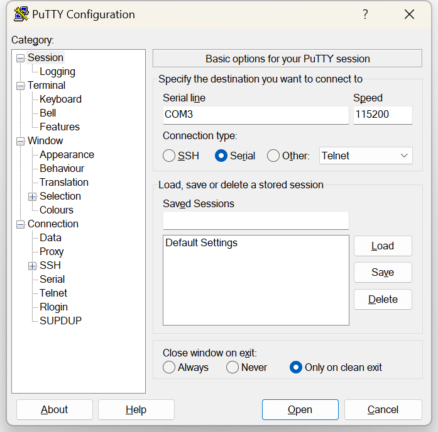The image size is (438, 432).
Task: Collapse the Connection tree node
Action: click(x=20, y=225)
